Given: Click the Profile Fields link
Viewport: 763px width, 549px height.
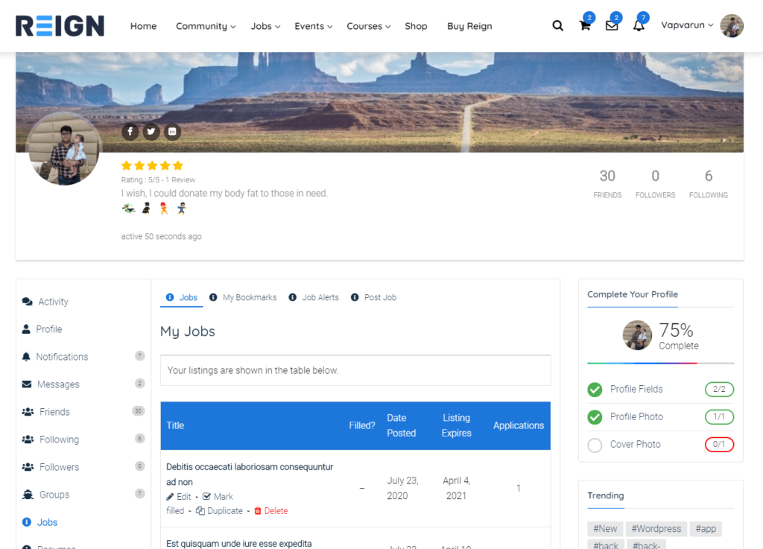Looking at the screenshot, I should pos(636,389).
